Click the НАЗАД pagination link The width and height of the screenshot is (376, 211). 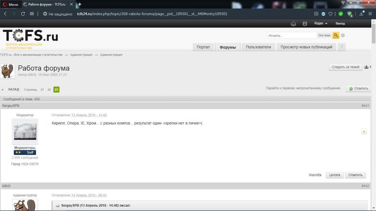click(13, 89)
